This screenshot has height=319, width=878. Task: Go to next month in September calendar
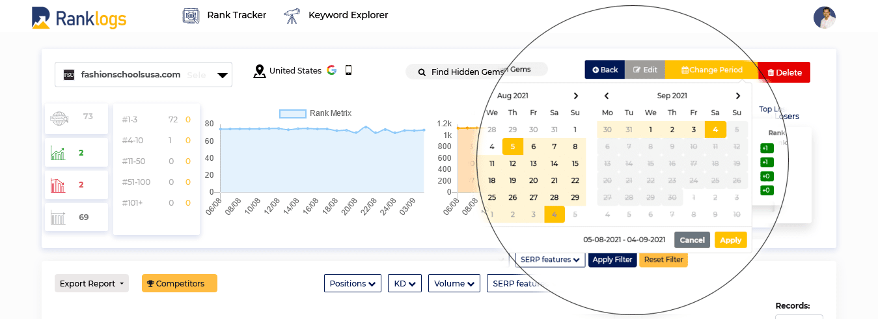pyautogui.click(x=737, y=96)
